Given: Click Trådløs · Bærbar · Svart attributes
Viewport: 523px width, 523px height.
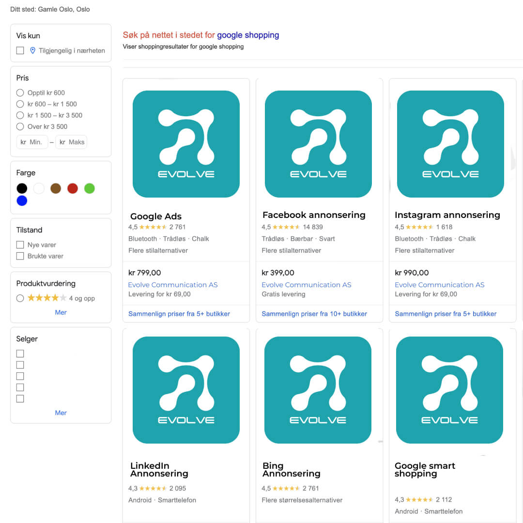Looking at the screenshot, I should [x=298, y=239].
